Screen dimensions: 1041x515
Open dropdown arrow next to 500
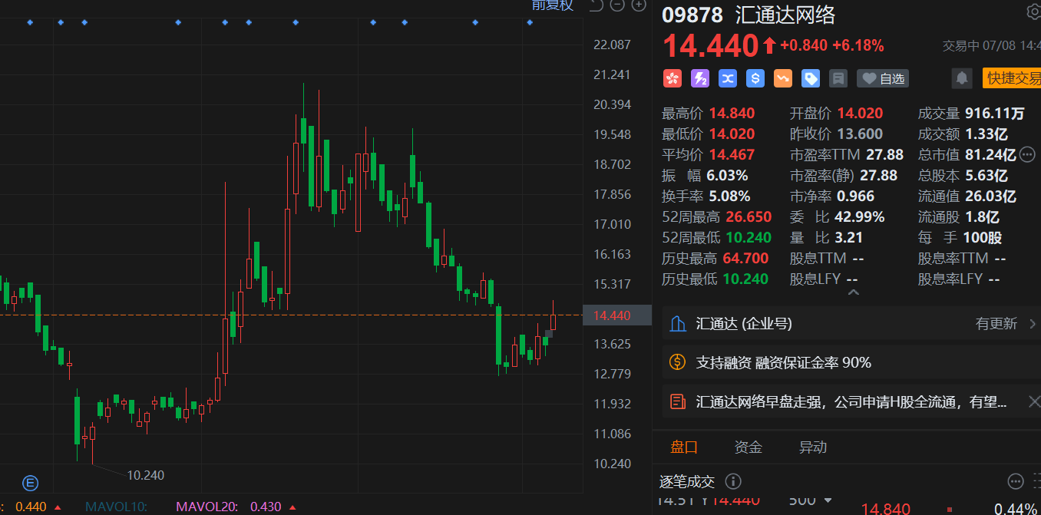pos(828,500)
